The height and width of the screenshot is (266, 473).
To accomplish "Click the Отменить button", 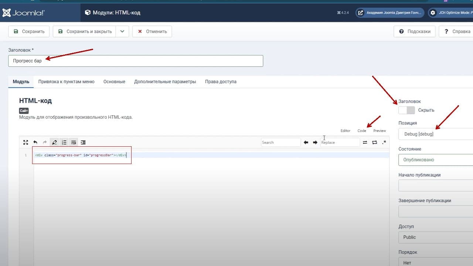I will (152, 31).
